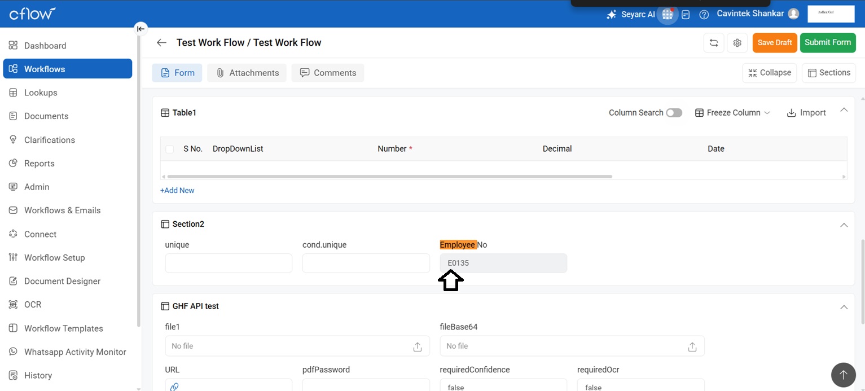Screen dimensions: 865x391
Task: Open the Freeze Column dropdown
Action: [732, 113]
